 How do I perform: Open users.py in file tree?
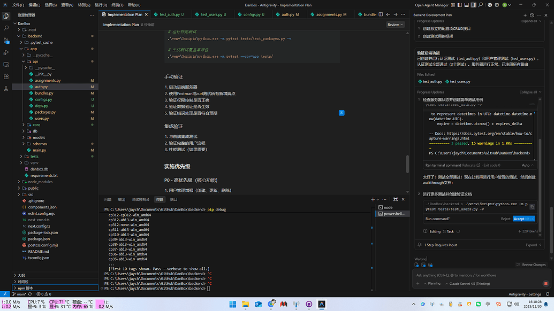point(42,119)
